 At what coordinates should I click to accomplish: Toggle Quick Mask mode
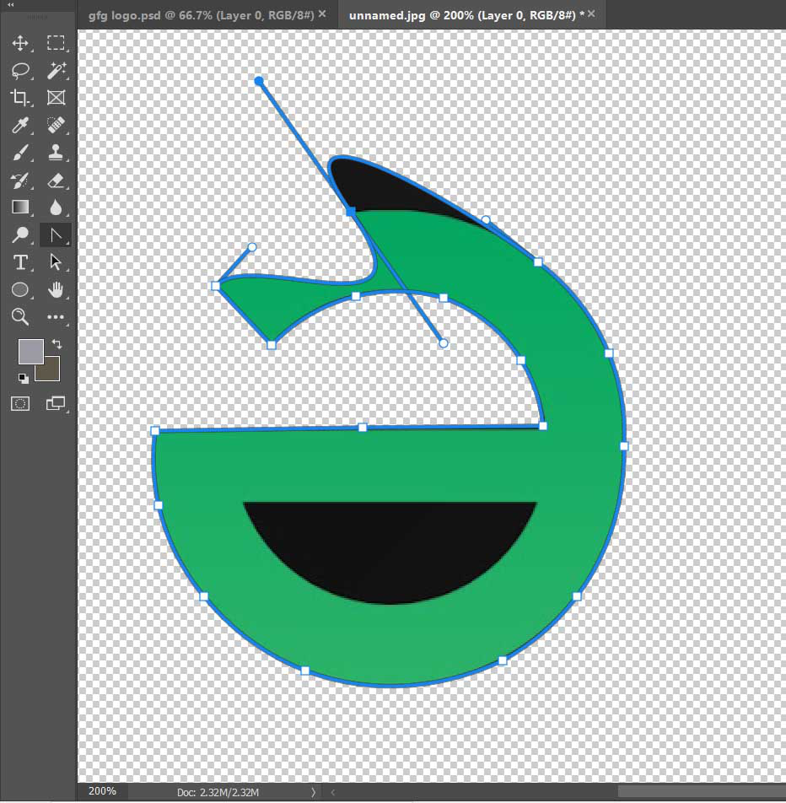coord(20,403)
